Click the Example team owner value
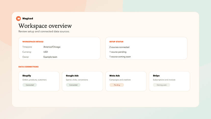This screenshot has width=211, height=119. coord(50,57)
